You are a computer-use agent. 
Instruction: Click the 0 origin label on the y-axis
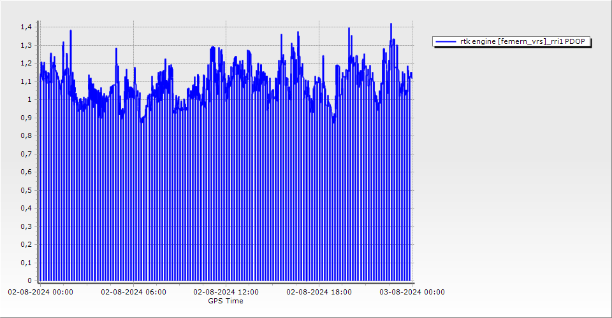tap(29, 280)
